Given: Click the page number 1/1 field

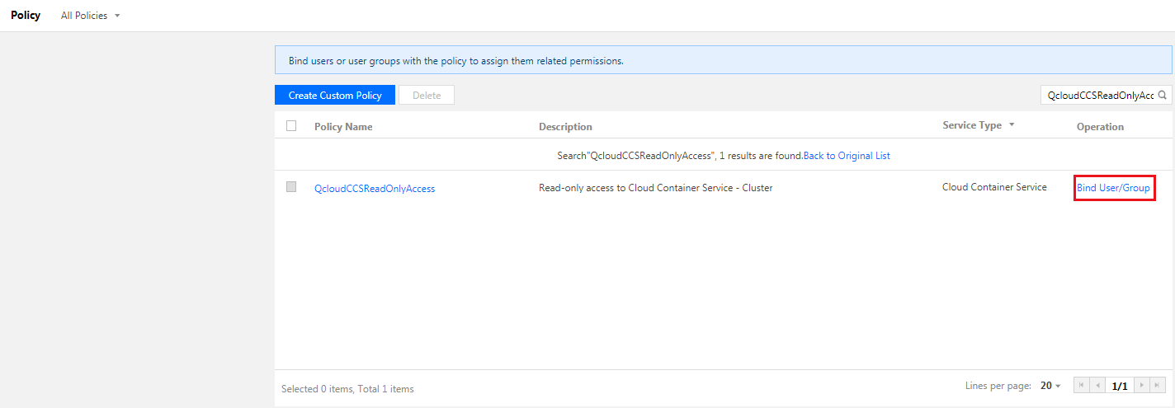Looking at the screenshot, I should pos(1120,385).
